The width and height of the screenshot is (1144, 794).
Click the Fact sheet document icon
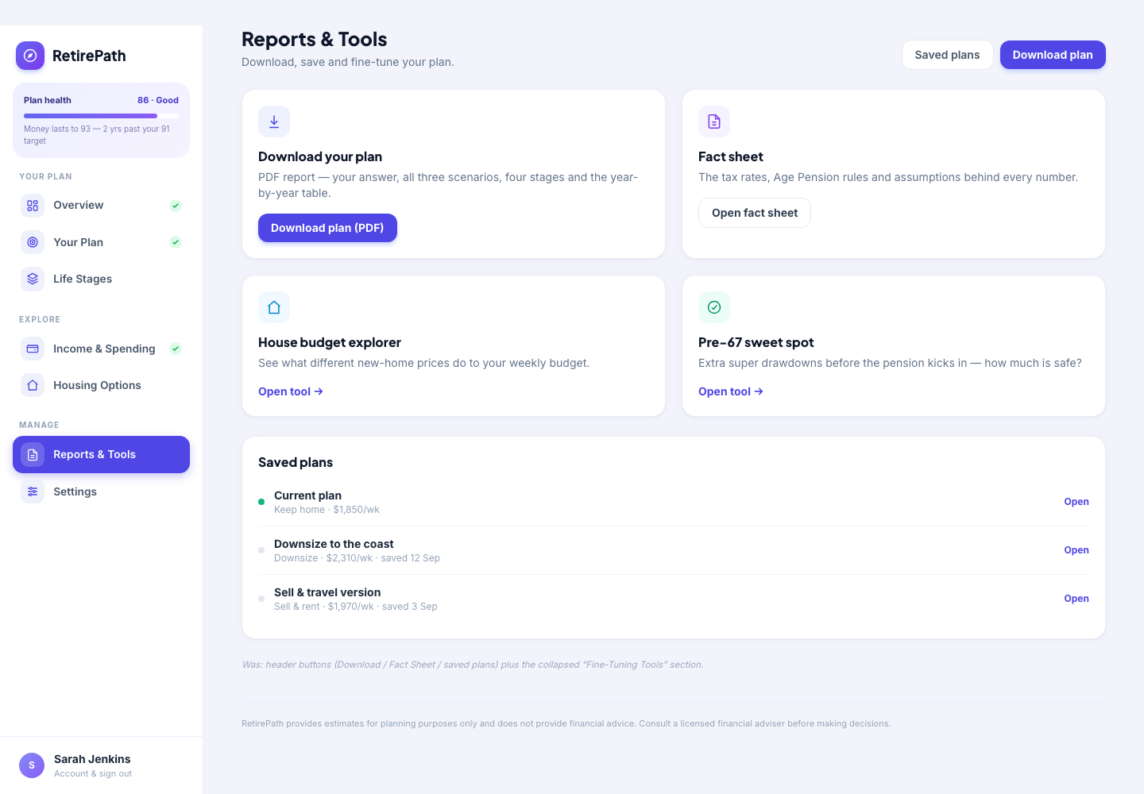tap(714, 121)
